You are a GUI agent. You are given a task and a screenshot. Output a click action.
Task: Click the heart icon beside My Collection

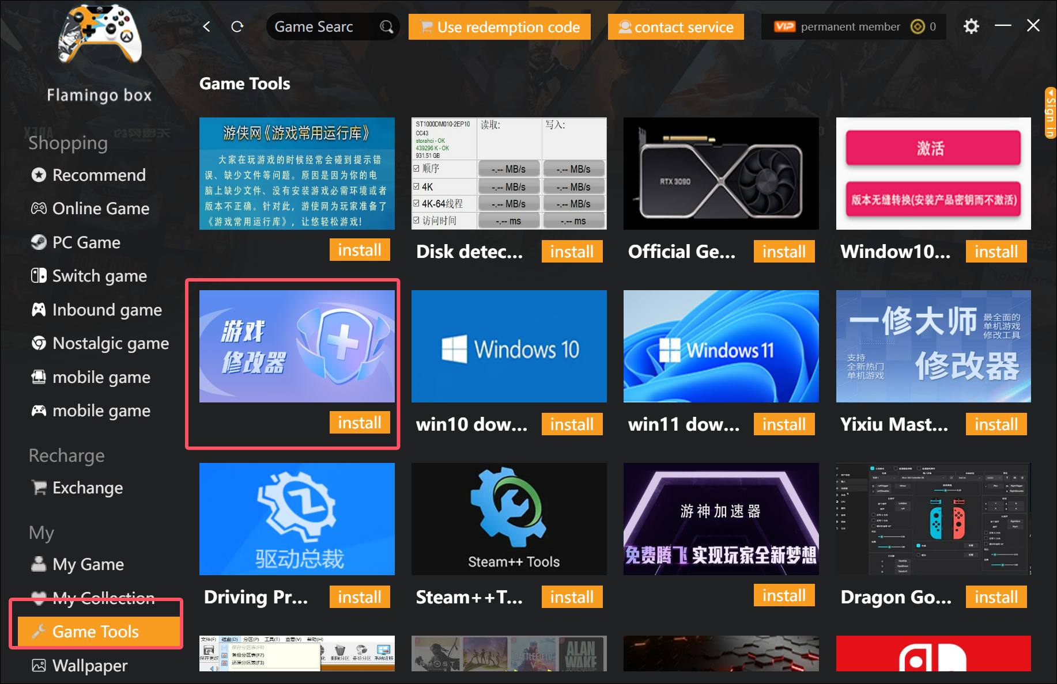39,598
